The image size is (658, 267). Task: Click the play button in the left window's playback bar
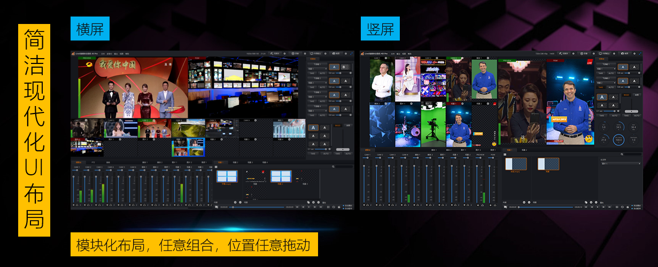pos(308,207)
